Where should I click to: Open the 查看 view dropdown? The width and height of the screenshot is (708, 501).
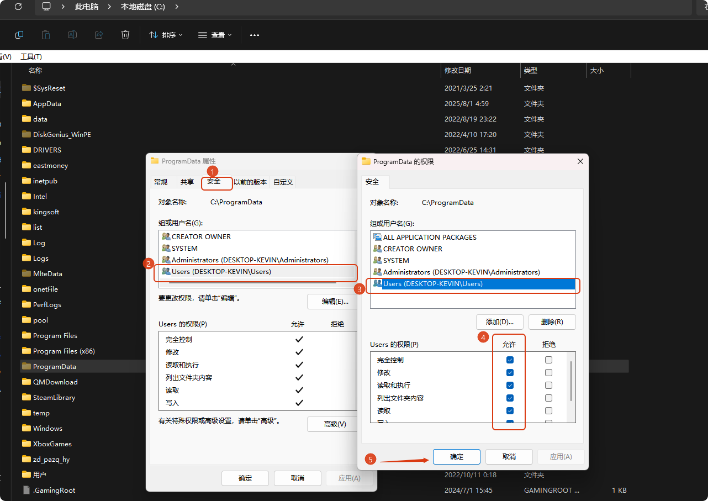click(x=215, y=35)
